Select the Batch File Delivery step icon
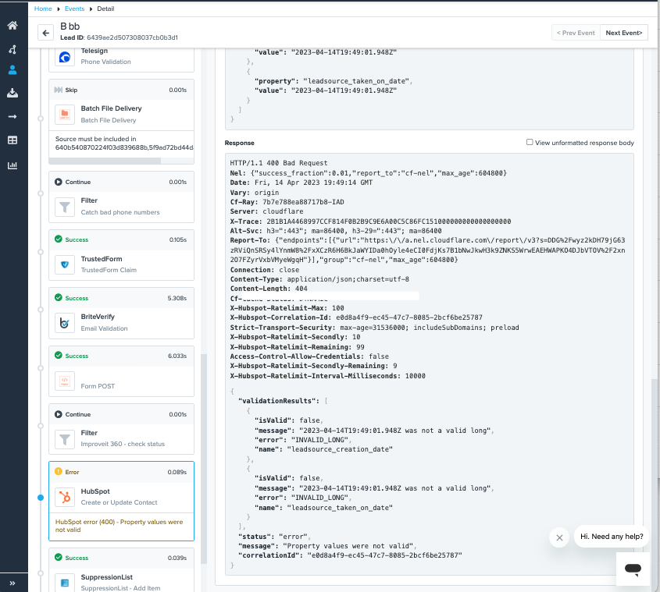The image size is (660, 592). pyautogui.click(x=65, y=115)
